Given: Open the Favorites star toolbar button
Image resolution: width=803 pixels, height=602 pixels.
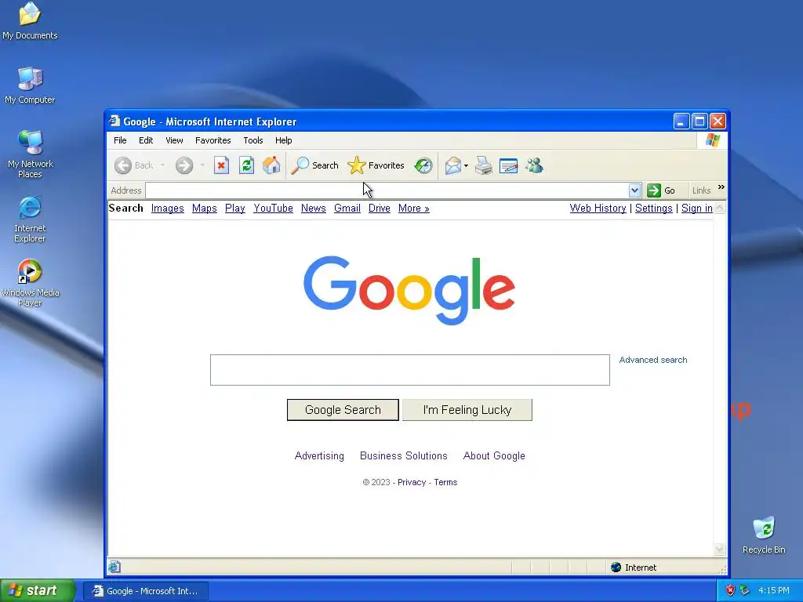Looking at the screenshot, I should (x=376, y=165).
